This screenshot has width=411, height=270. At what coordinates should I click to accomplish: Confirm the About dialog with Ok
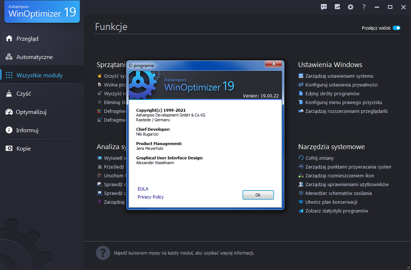pos(258,195)
